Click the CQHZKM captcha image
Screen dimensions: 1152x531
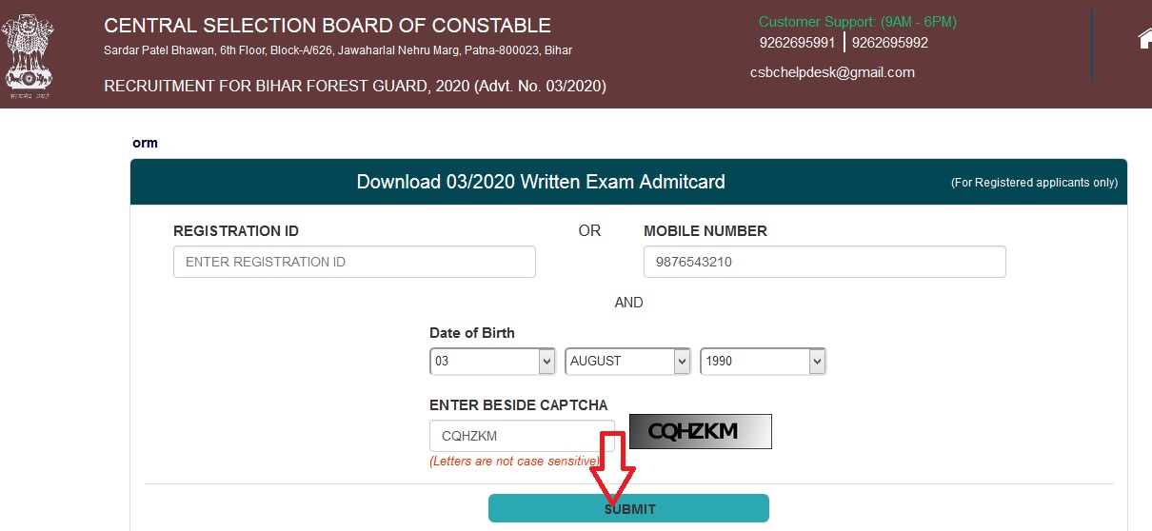click(x=700, y=431)
